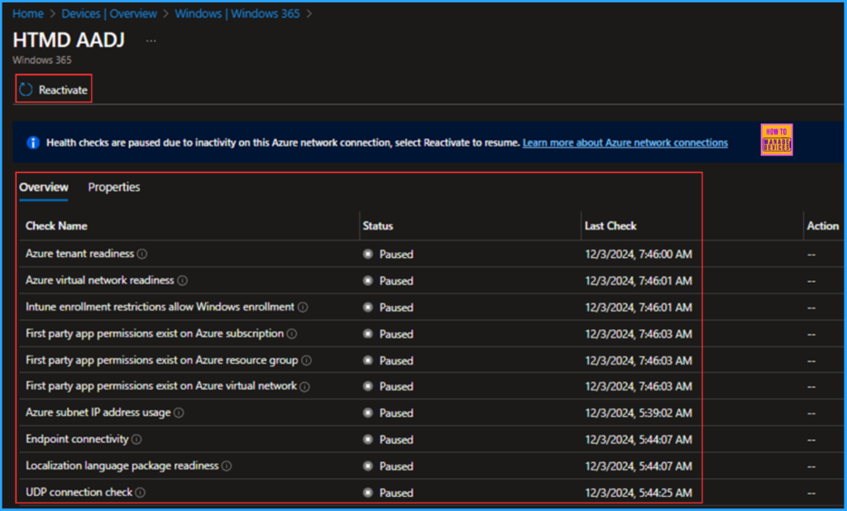The image size is (847, 511).
Task: Show info for Azure tenant readiness
Action: point(142,254)
